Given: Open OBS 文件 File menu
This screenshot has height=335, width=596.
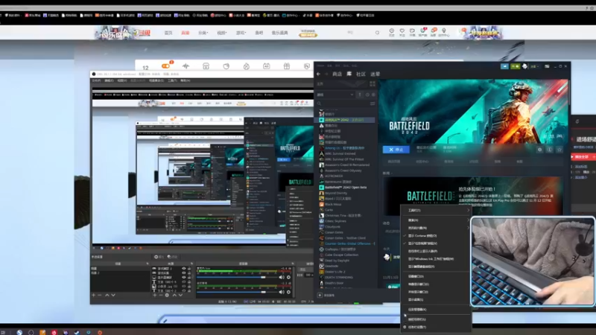Looking at the screenshot, I should pos(96,80).
